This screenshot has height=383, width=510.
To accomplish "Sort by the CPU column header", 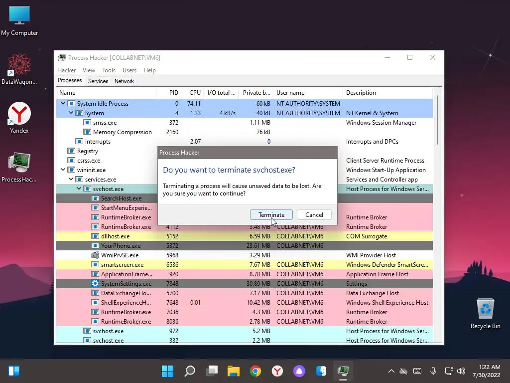I will tap(192, 92).
